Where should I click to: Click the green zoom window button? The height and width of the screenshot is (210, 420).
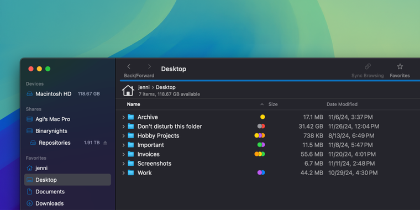tap(48, 69)
